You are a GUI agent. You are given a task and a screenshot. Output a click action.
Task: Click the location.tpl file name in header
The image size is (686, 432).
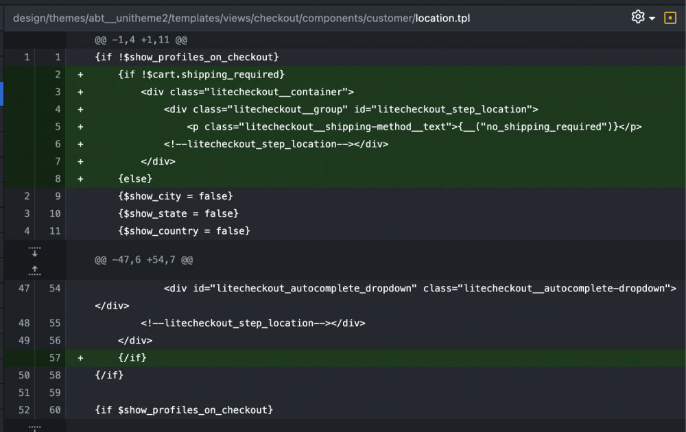coord(442,19)
